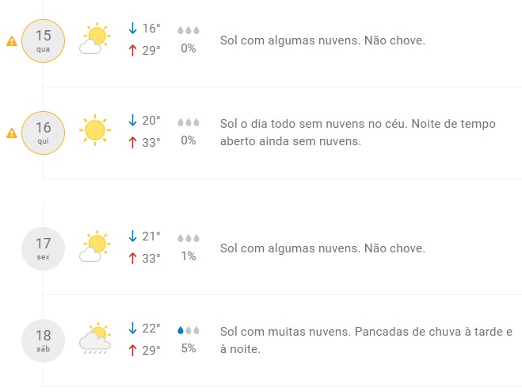
Task: Open the day 18 sáb forecast circle
Action: point(43,340)
